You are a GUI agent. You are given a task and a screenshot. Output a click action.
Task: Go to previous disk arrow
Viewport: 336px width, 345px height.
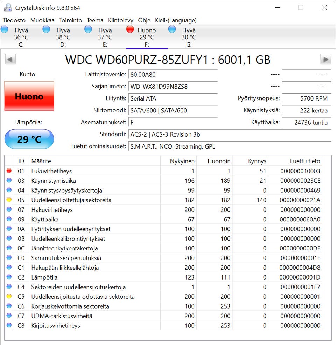tap(10, 59)
